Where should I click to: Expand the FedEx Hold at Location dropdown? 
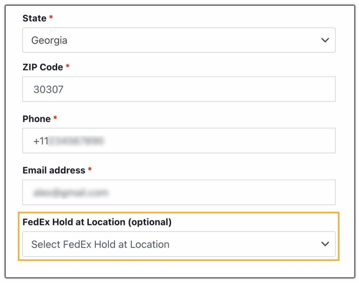[179, 244]
